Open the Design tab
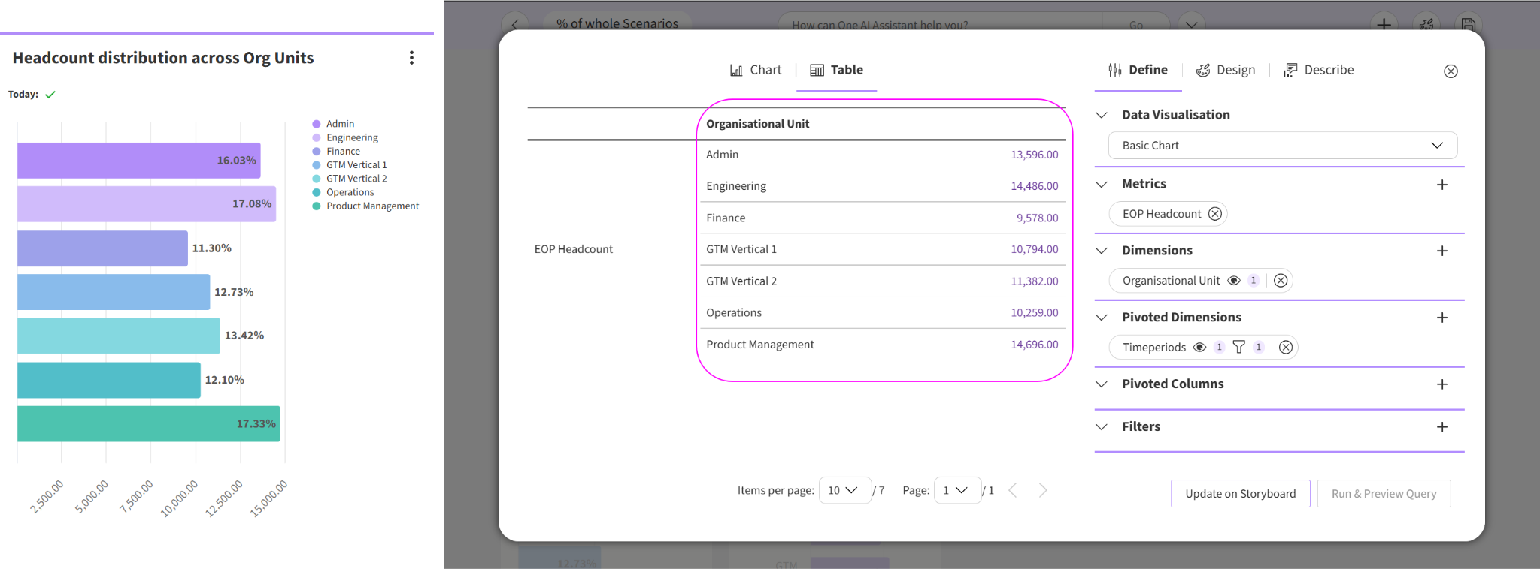1540x569 pixels. tap(1226, 70)
